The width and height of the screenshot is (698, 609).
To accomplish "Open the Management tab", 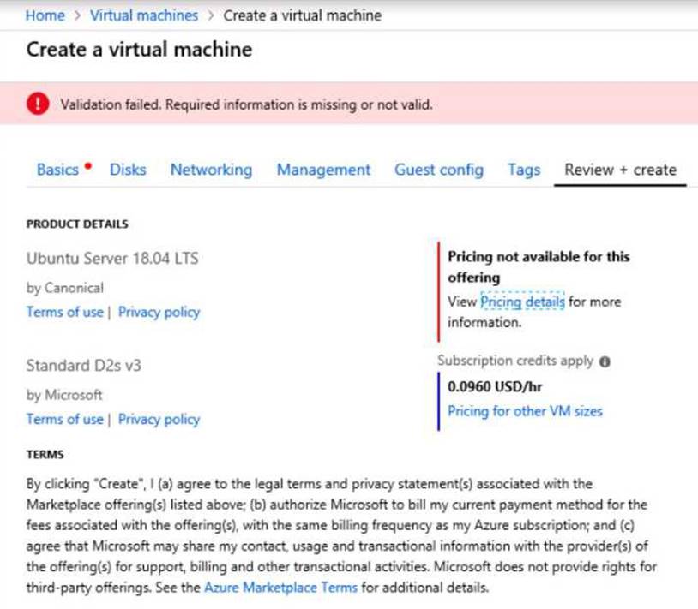I will click(x=323, y=170).
